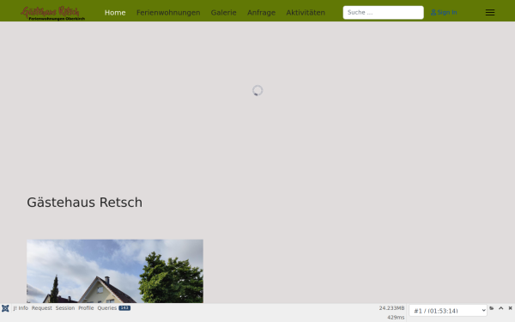The image size is (515, 322).
Task: Open the Session debug tab
Action: click(x=65, y=308)
